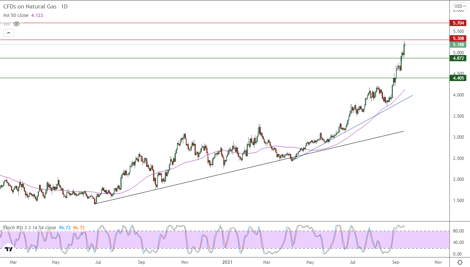Select the red horizontal line at 5.308
Screen dimensions: 470x267
tap(225, 40)
